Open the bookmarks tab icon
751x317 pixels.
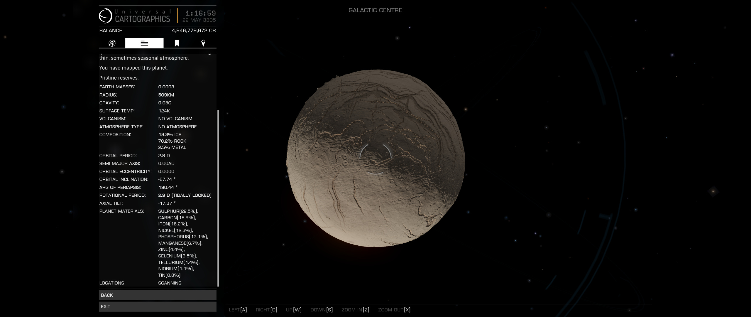[x=177, y=43]
